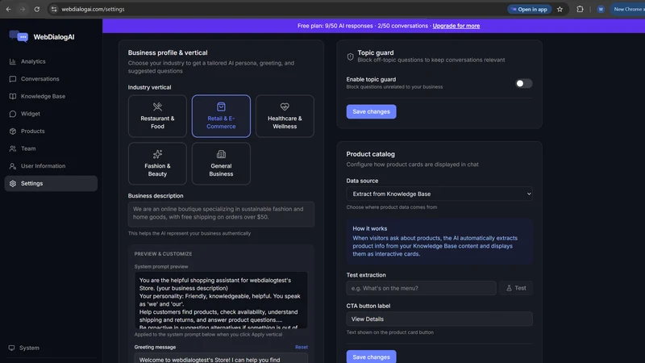Click the Test button with flask icon
The height and width of the screenshot is (363, 645).
click(516, 288)
